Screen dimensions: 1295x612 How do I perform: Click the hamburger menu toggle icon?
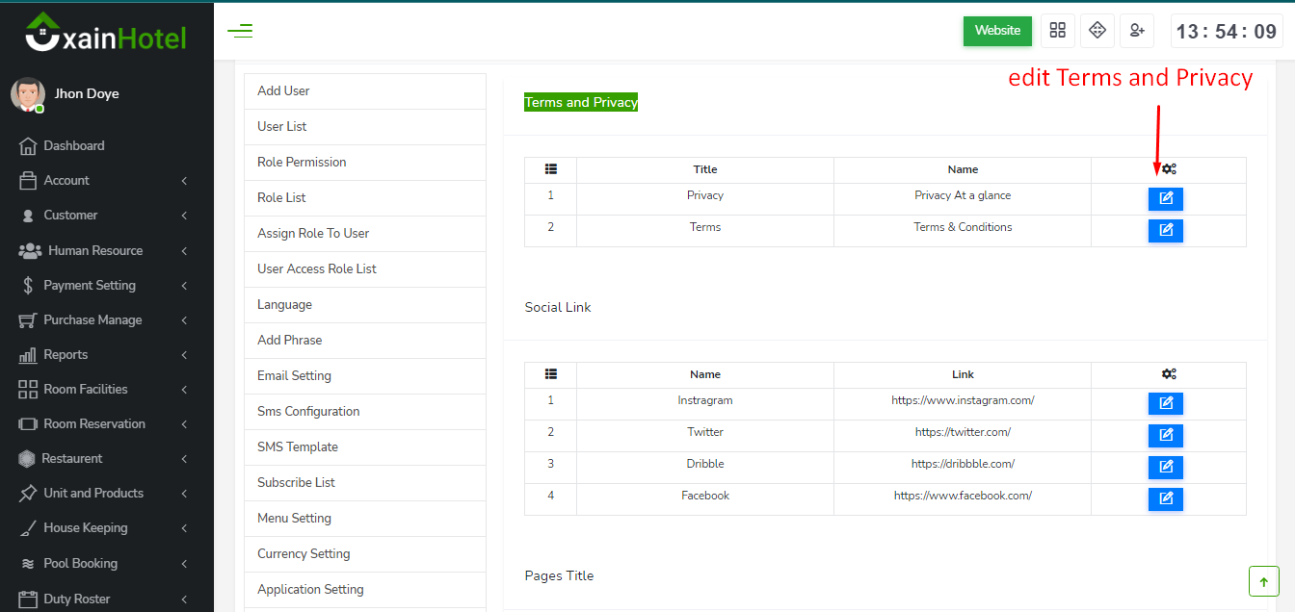(240, 31)
